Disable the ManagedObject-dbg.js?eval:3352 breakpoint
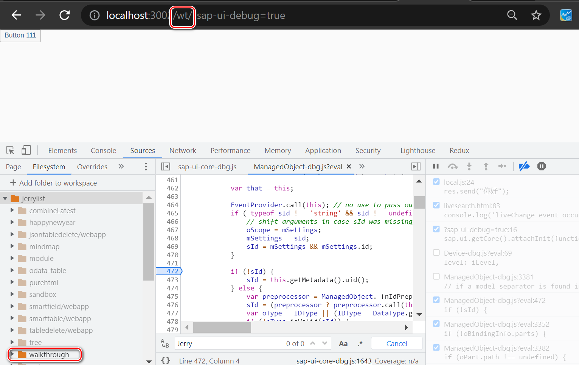Screen dimensions: 579x365 click(x=436, y=324)
